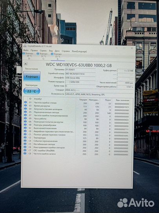159x213 pixels.
Task: Click the features field with S.M.A.R.T., APM
Action: (99, 94)
